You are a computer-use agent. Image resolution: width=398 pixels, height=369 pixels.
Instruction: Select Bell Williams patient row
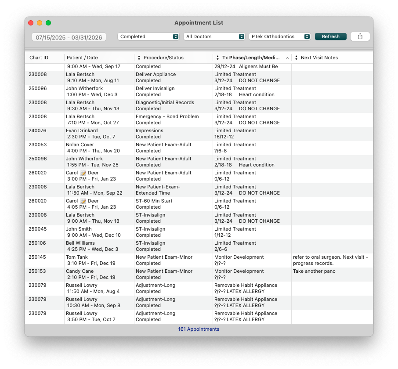pos(199,246)
